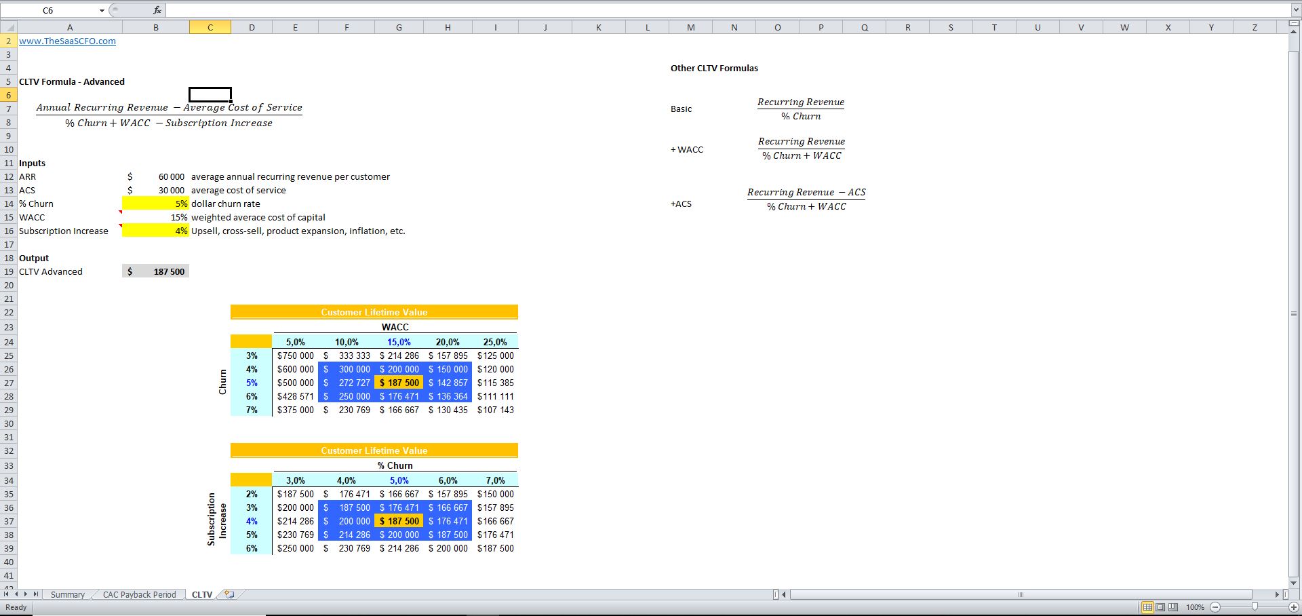Follow the www.TheSaaSCFO.com hyperlink
The image size is (1302, 616).
67,41
